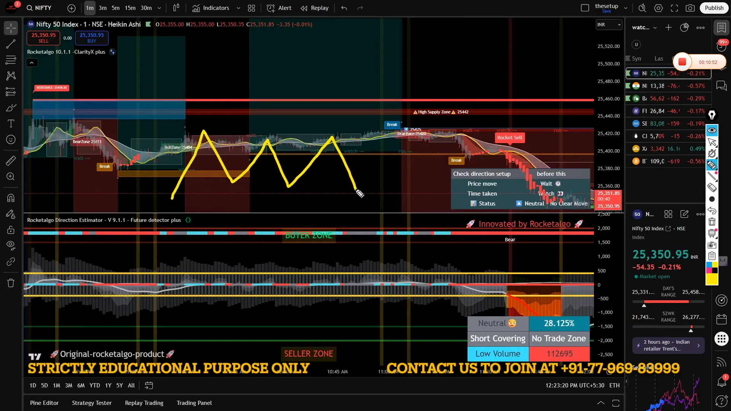This screenshot has width=731, height=411.
Task: Toggle hide all drawings eye icon
Action: pyautogui.click(x=11, y=245)
